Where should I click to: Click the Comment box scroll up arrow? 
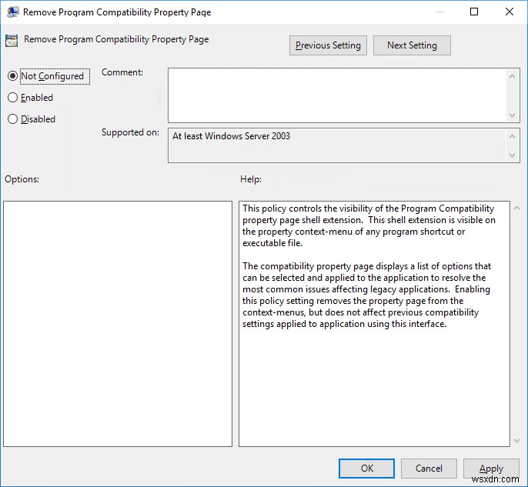pos(512,76)
